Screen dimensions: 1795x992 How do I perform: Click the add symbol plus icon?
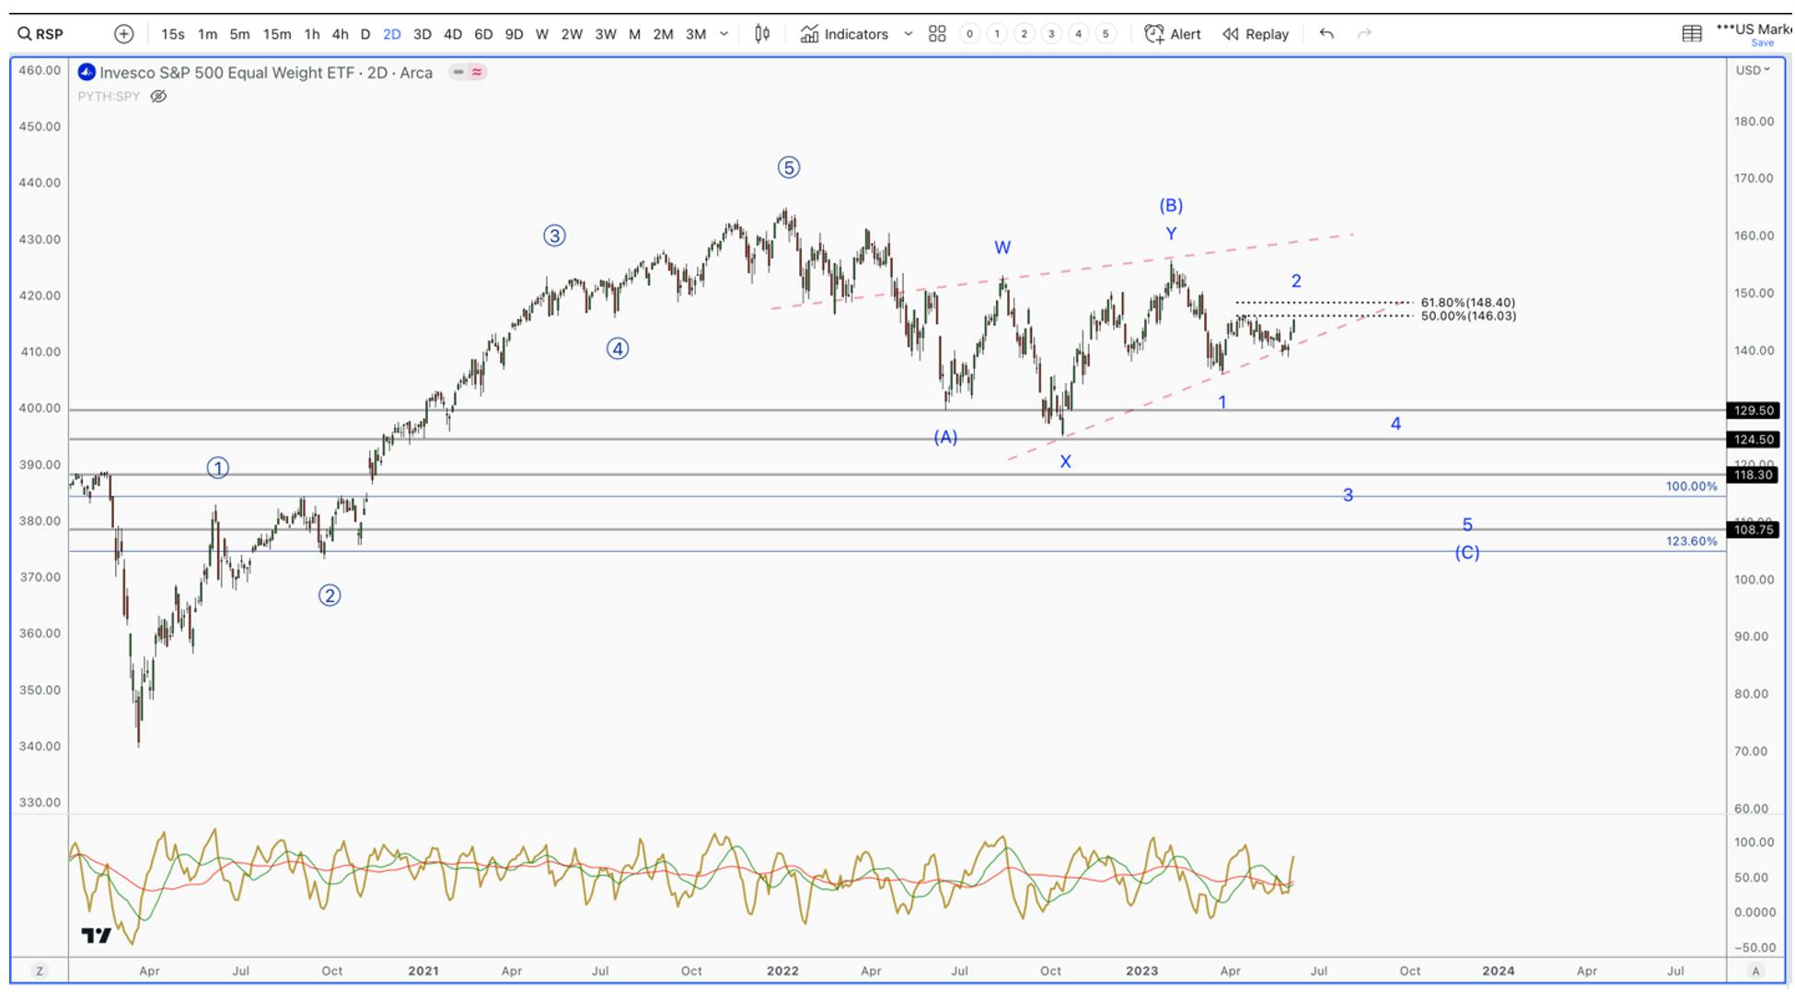point(123,34)
